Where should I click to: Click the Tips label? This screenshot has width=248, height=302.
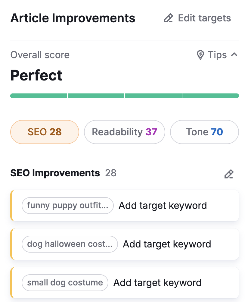pyautogui.click(x=217, y=55)
